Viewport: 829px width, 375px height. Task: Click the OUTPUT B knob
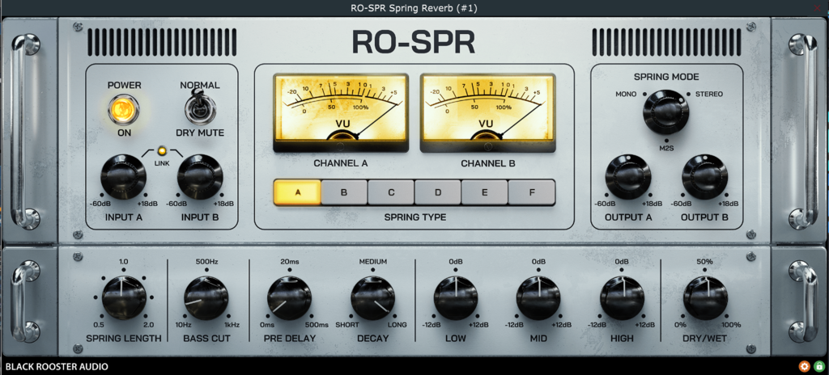pos(705,177)
